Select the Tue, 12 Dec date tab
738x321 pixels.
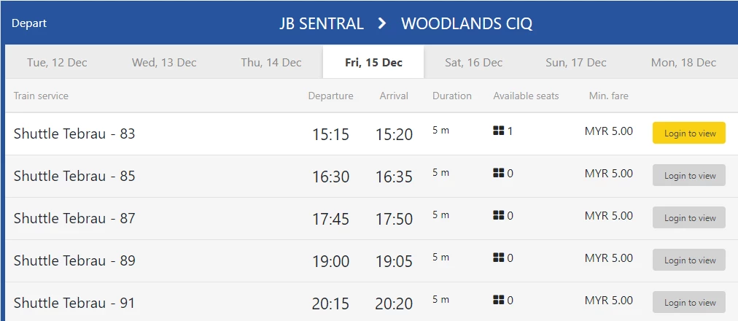57,62
